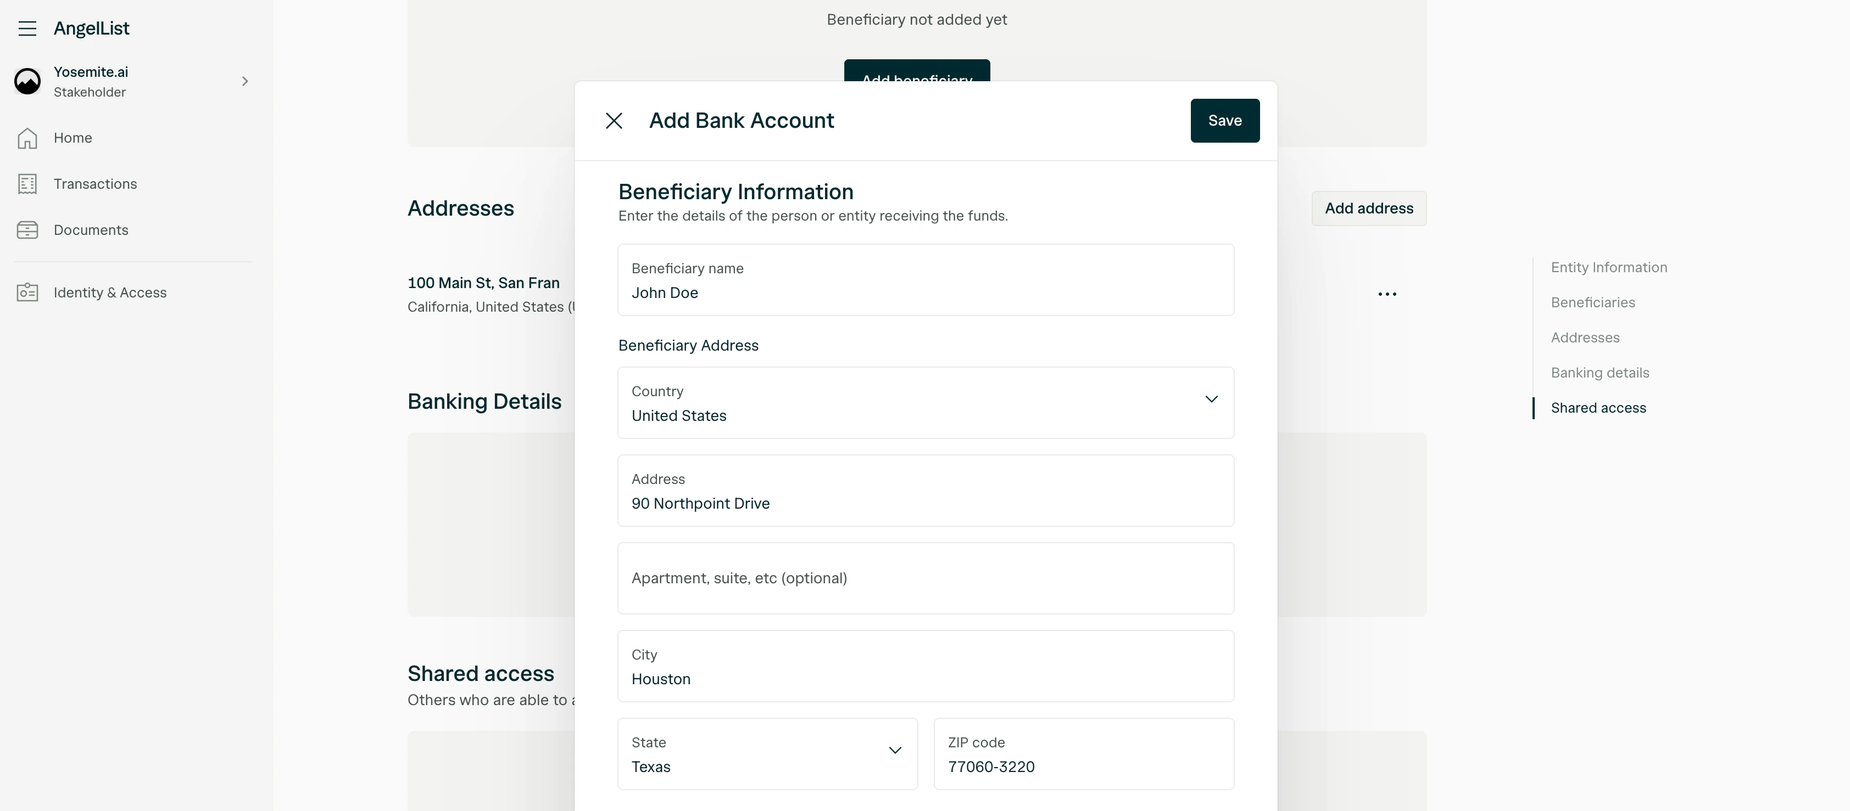Close the Add Bank Account modal
This screenshot has width=1850, height=811.
pos(614,121)
